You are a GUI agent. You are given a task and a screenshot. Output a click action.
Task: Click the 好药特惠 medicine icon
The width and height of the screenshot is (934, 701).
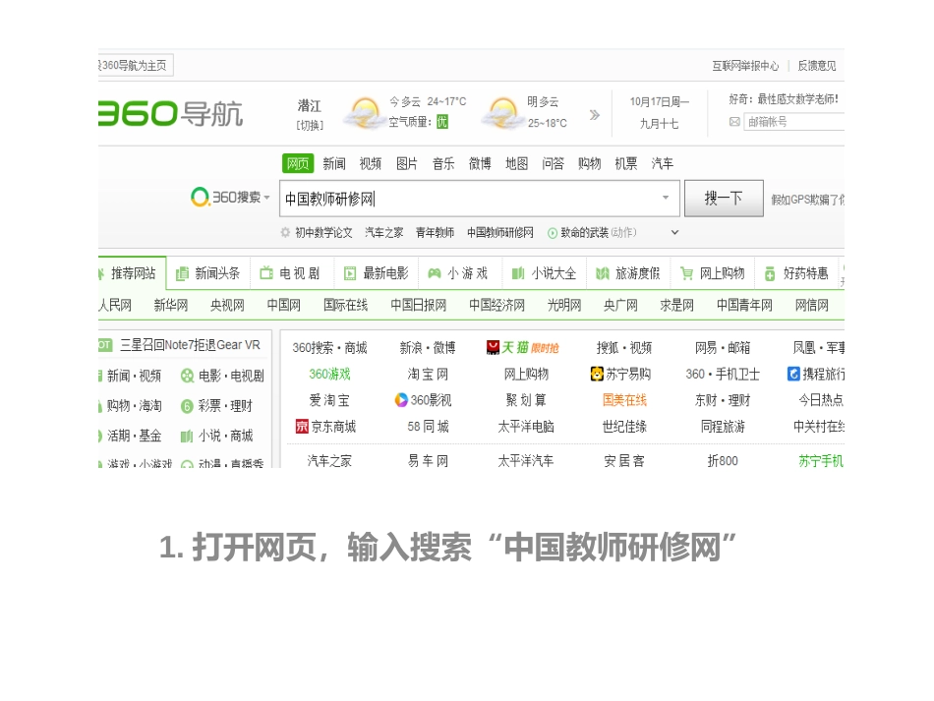(x=770, y=273)
